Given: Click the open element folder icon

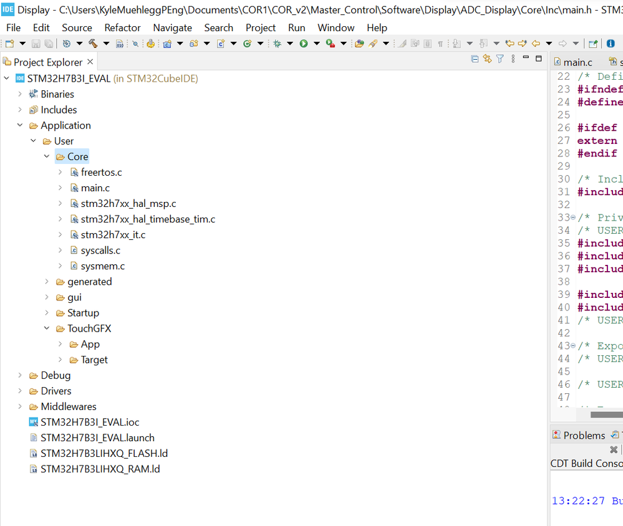Looking at the screenshot, I should click(360, 44).
